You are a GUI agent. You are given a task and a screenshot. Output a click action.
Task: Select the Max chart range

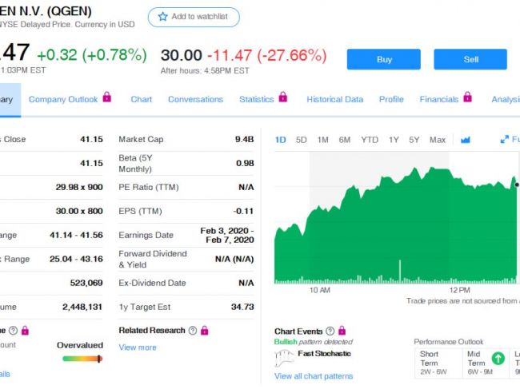click(x=438, y=140)
